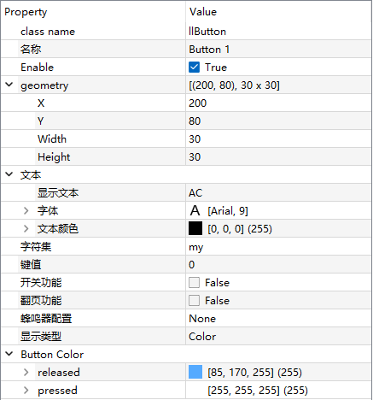This screenshot has width=373, height=400.
Task: Expand the 字体 font property
Action: coord(26,211)
